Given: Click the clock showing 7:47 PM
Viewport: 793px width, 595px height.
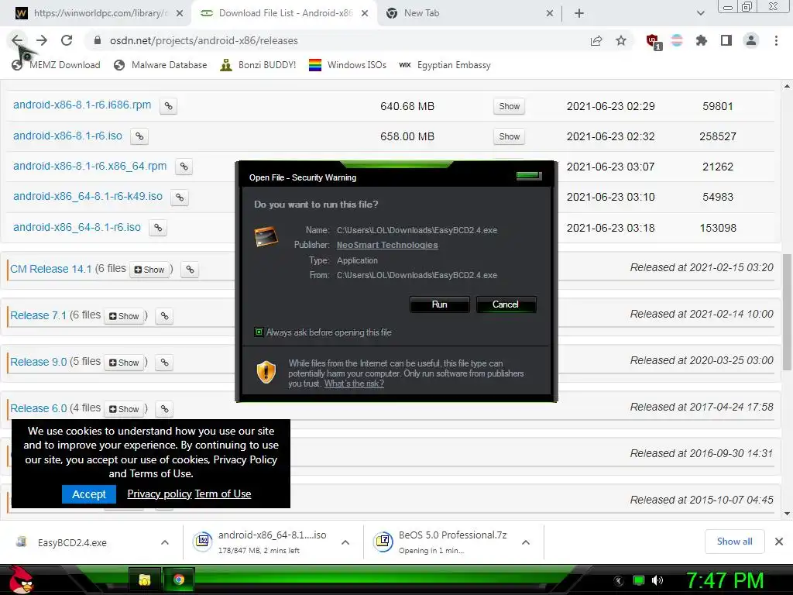Looking at the screenshot, I should (725, 580).
